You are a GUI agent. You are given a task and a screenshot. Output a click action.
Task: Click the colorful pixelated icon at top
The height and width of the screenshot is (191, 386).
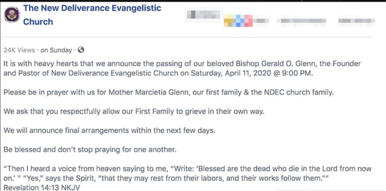pyautogui.click(x=238, y=21)
